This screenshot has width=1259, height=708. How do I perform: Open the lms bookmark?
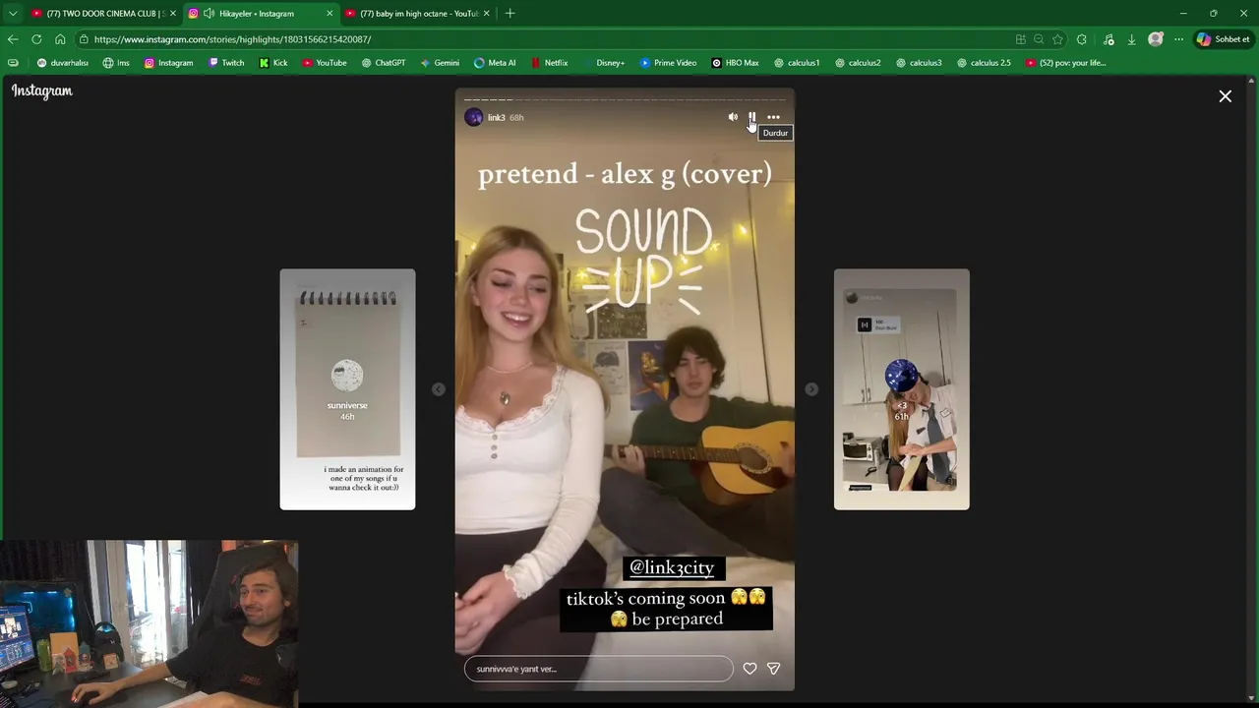116,63
